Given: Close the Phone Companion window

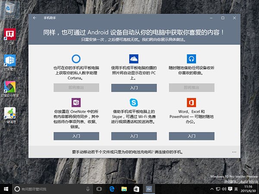Looking at the screenshot, I should tap(234, 18).
